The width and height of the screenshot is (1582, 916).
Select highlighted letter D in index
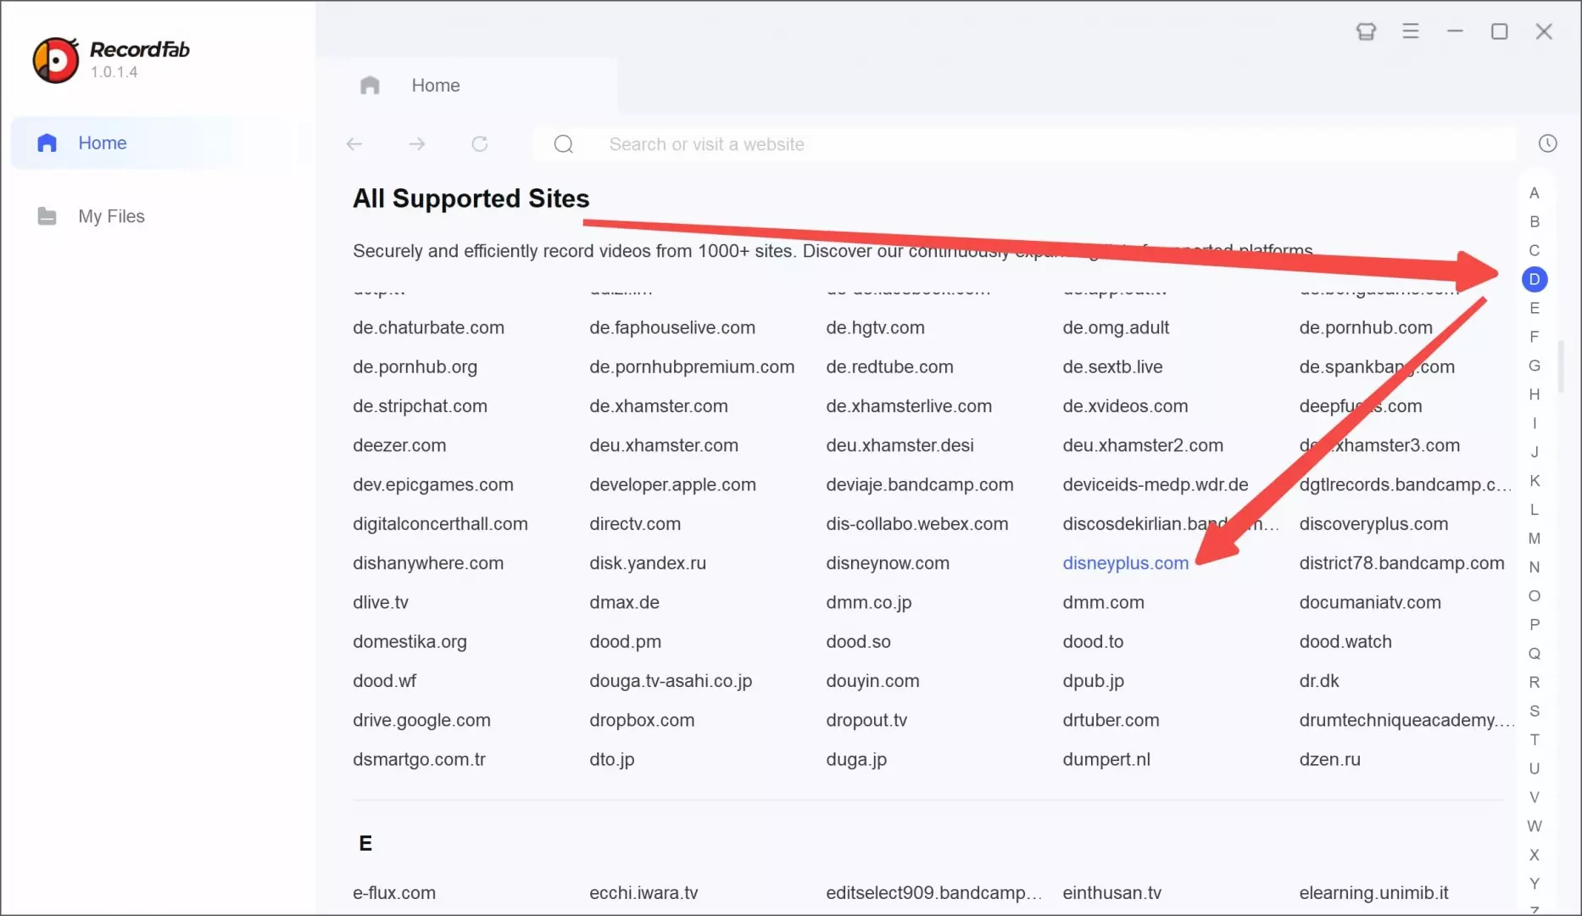pos(1535,279)
